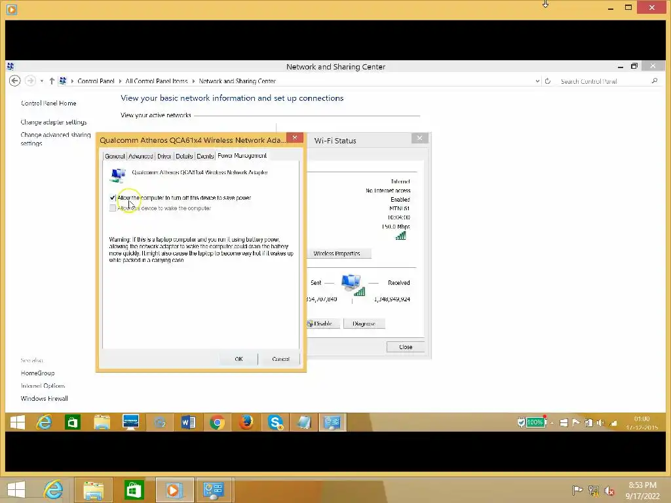This screenshot has width=671, height=503.
Task: Open Store in inner taskbar
Action: coord(73,422)
